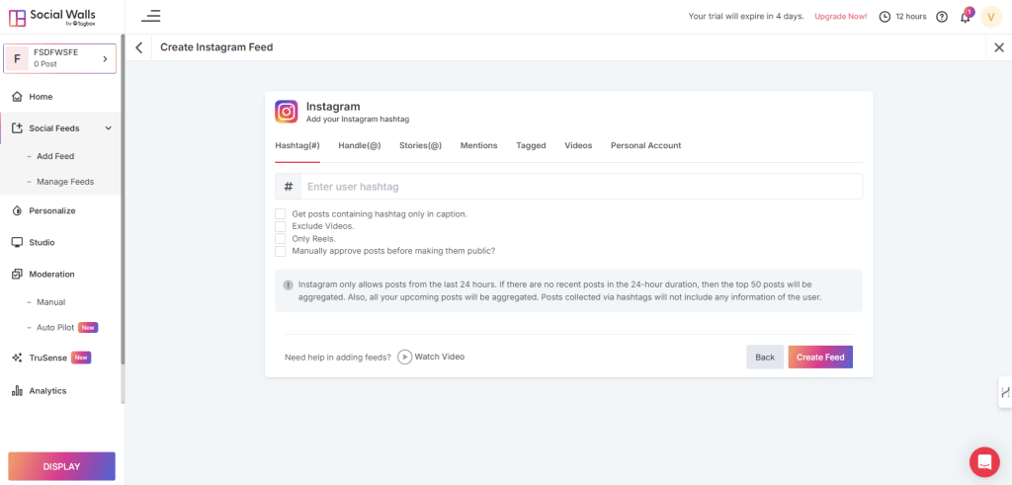Click the TruSense sparkle icon

tap(18, 358)
